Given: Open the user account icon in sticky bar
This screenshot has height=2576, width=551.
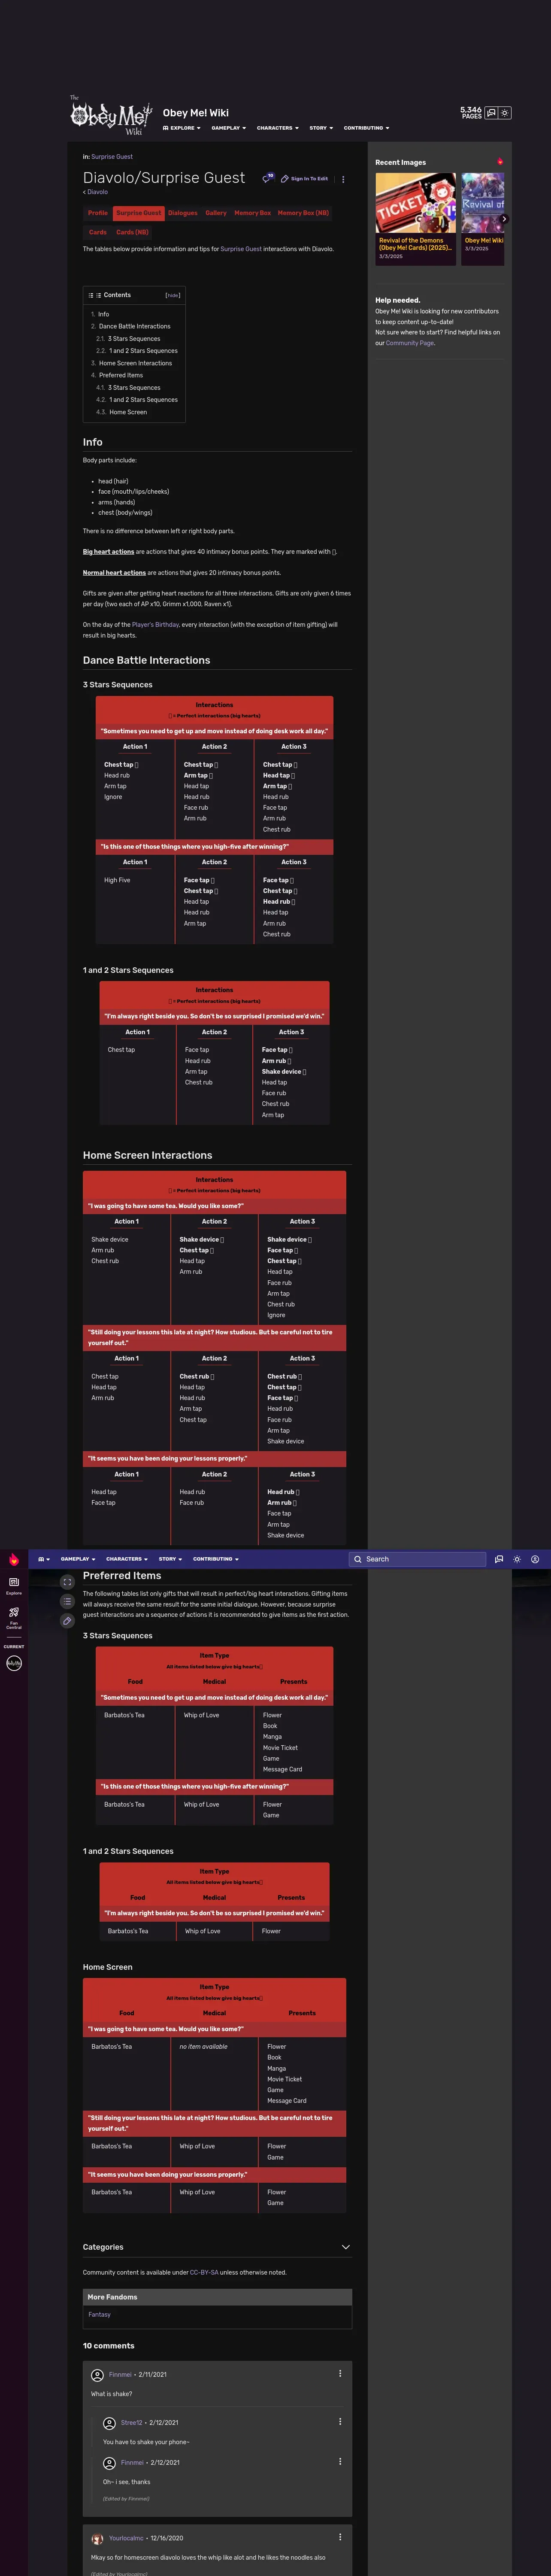Looking at the screenshot, I should [535, 1559].
